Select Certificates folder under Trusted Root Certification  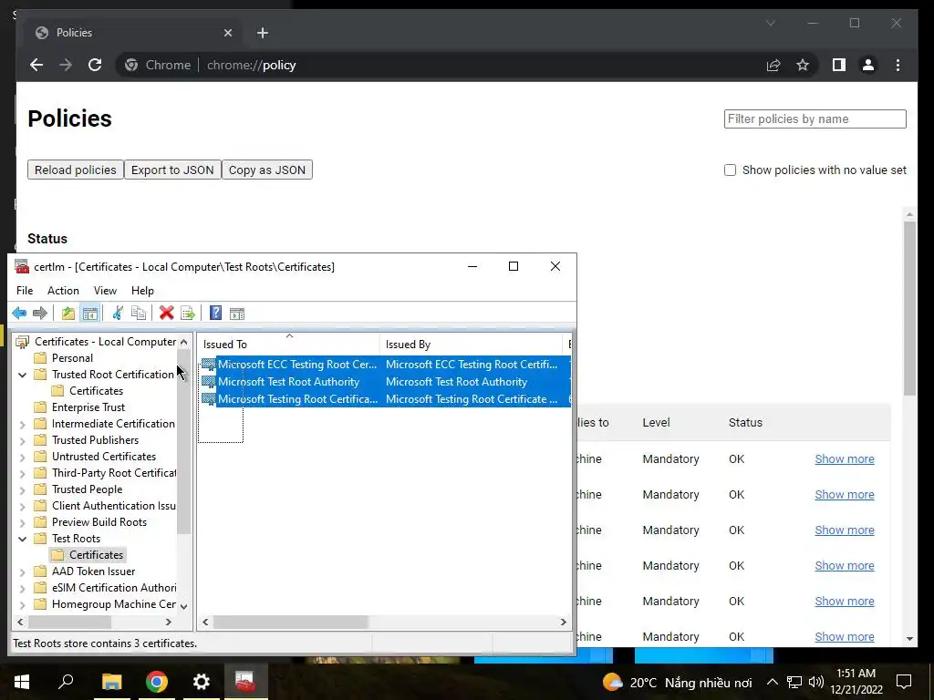(88, 391)
